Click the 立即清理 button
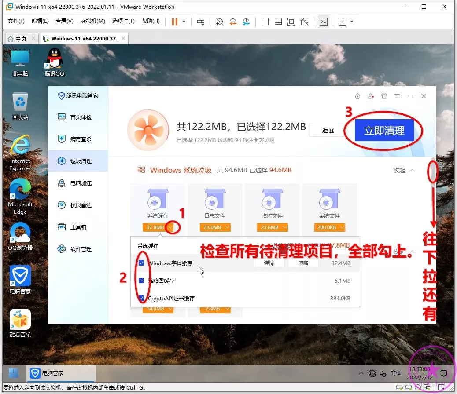The width and height of the screenshot is (457, 394). [384, 131]
